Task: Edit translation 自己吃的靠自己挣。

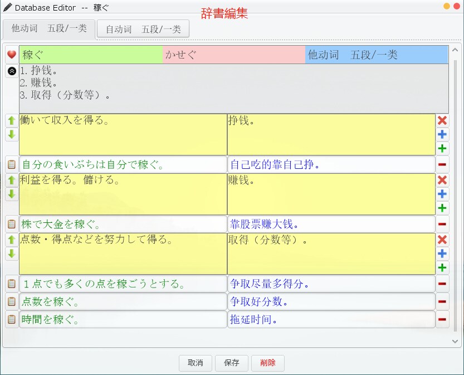Action: [x=331, y=164]
